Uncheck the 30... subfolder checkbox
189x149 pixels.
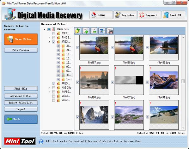[x=58, y=75]
